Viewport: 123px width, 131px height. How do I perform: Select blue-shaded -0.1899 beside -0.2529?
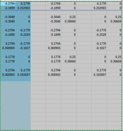pyautogui.click(x=10, y=35)
